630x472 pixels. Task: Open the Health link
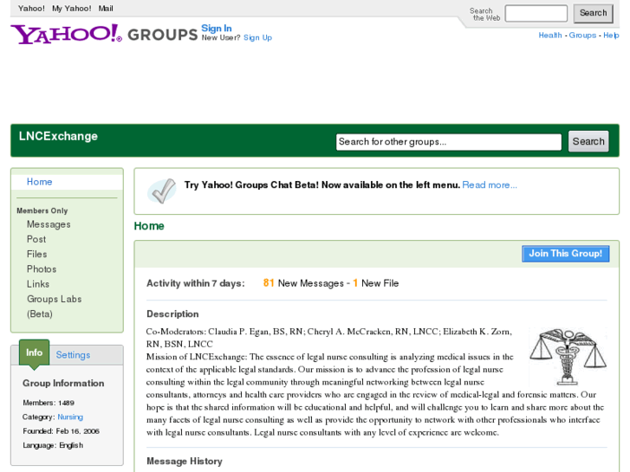pos(550,36)
